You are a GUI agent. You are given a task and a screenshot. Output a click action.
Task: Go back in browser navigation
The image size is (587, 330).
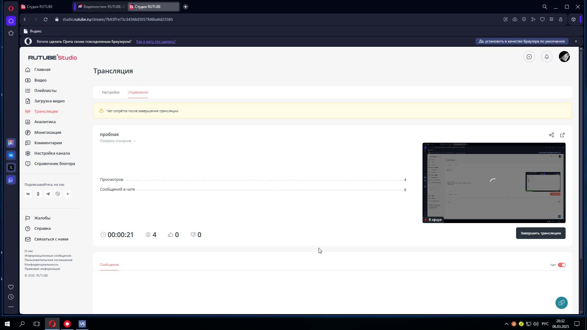pyautogui.click(x=25, y=19)
